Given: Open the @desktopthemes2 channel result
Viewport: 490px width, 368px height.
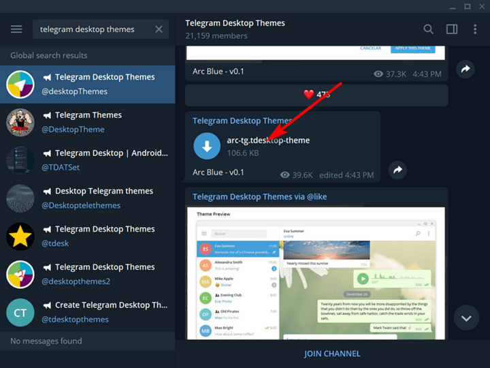Looking at the screenshot, I should (88, 275).
